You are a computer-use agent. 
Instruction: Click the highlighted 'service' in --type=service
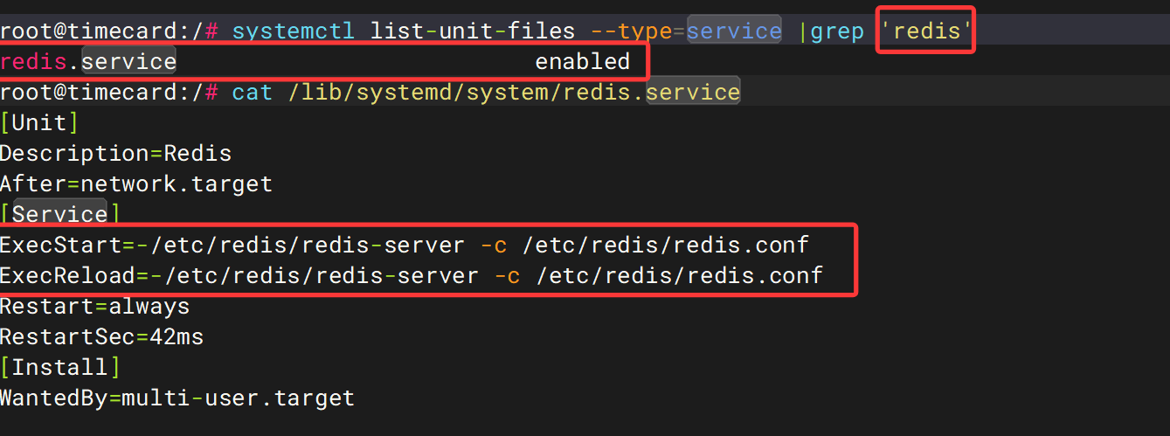click(x=734, y=31)
